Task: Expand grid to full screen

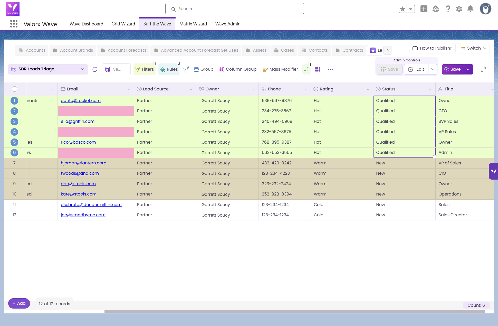Action: (483, 69)
